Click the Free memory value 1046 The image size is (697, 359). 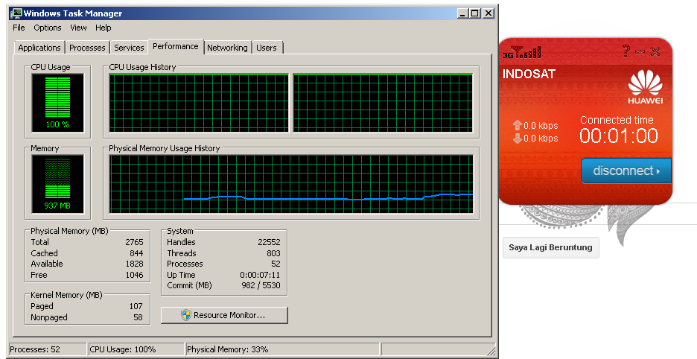pyautogui.click(x=134, y=275)
